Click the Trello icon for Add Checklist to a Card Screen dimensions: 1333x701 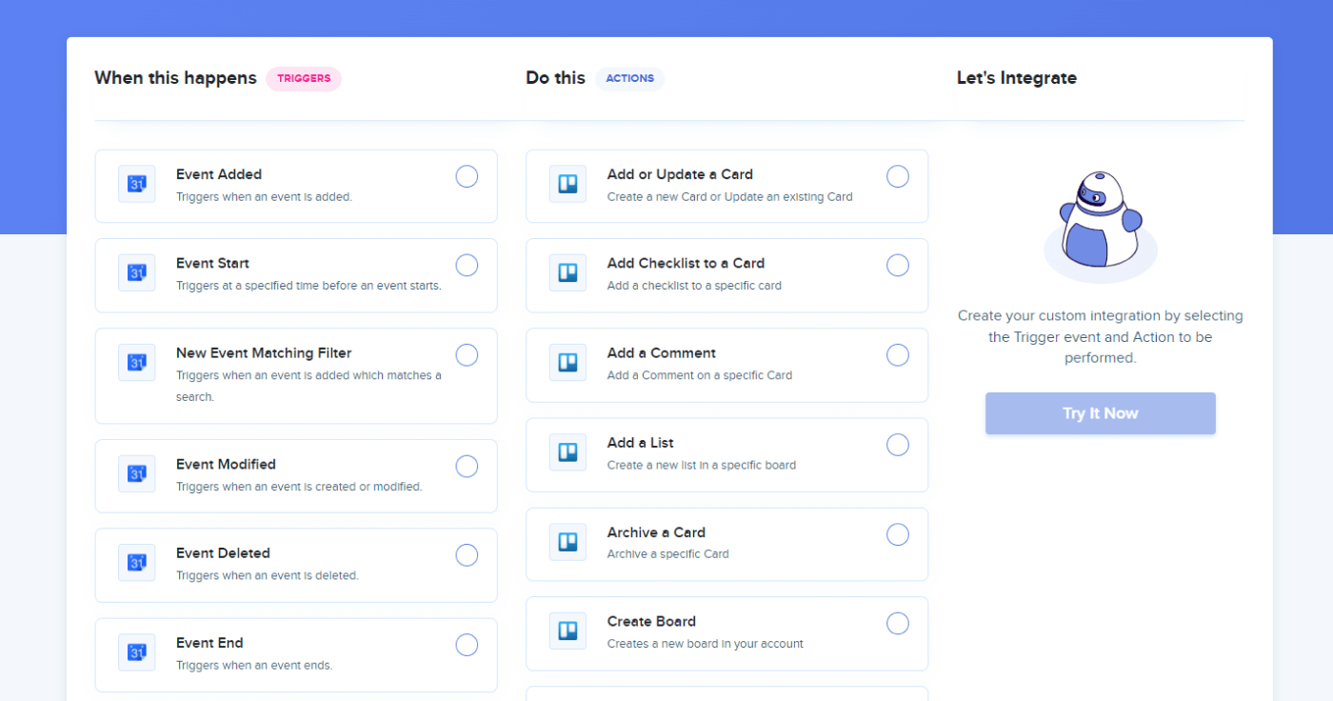567,272
